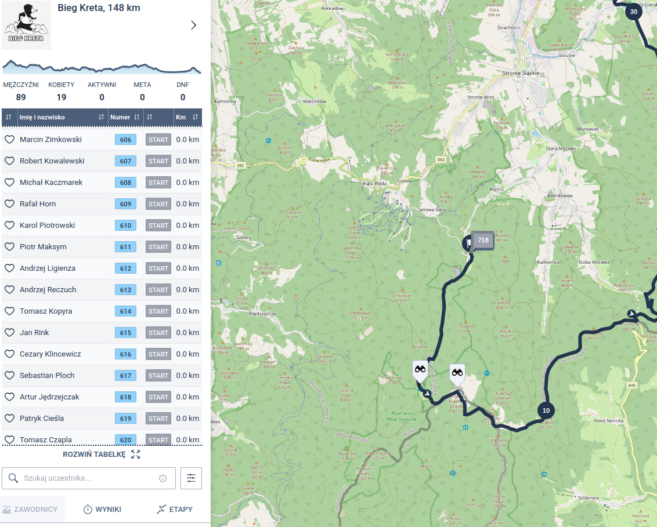Select runner tag 718 on the map
The image size is (657, 527).
tap(482, 240)
